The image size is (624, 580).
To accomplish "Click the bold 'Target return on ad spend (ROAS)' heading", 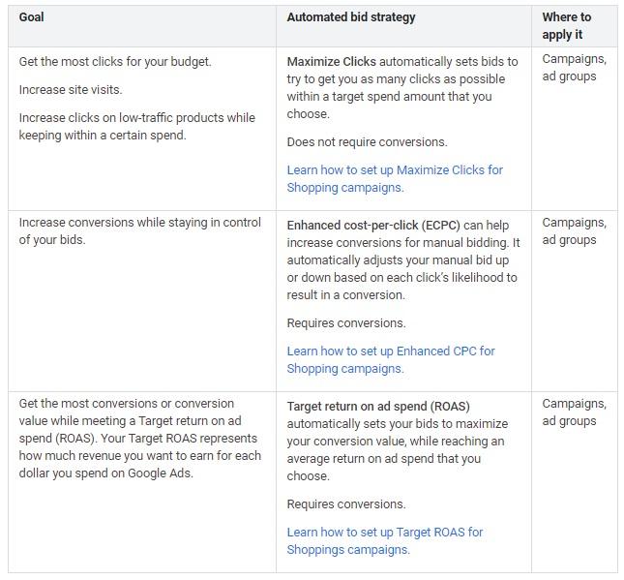I will coord(378,406).
